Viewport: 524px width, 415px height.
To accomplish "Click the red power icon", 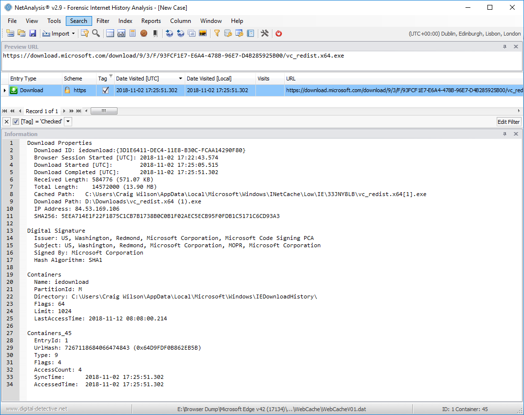I will 279,34.
